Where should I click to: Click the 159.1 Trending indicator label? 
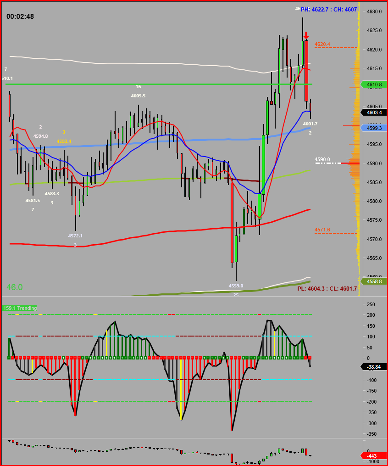pyautogui.click(x=20, y=308)
